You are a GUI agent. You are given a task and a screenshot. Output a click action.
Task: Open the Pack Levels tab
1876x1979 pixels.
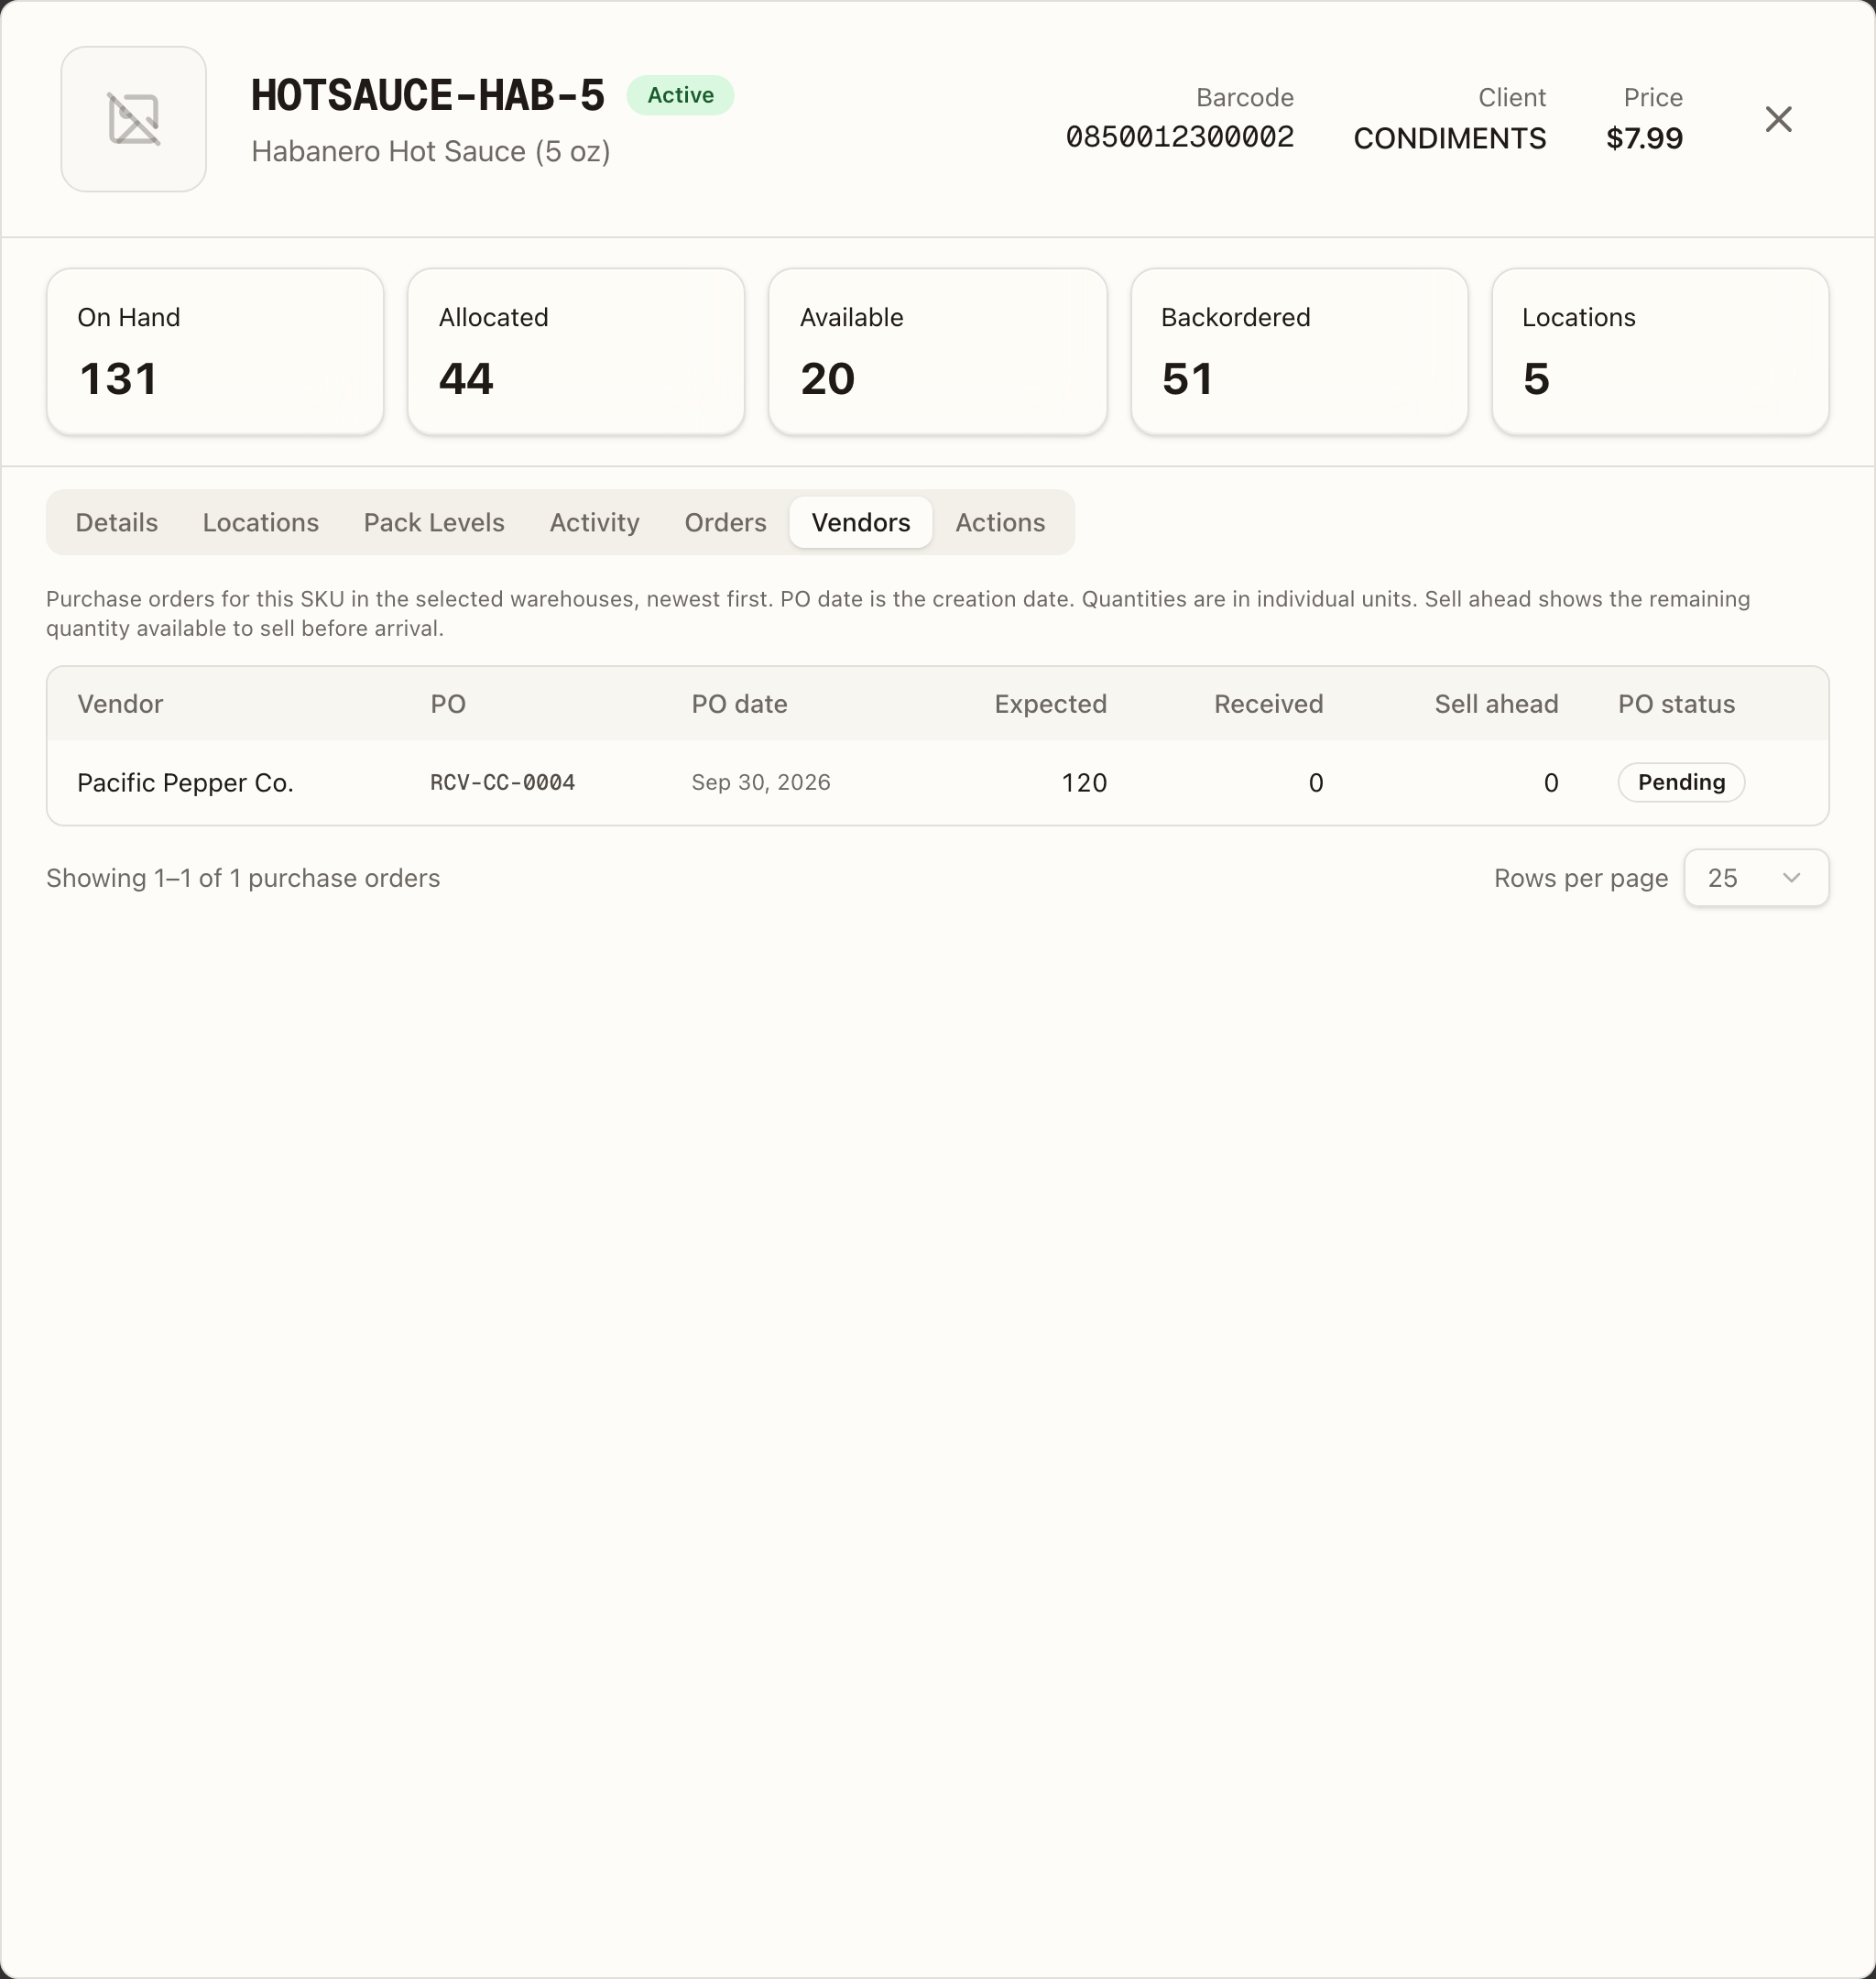(x=434, y=522)
